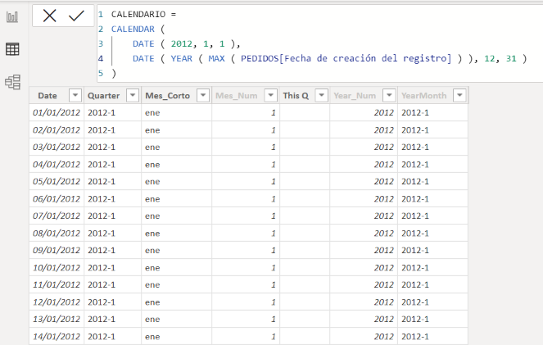Select Mes_Num value in 03/01/2012 row
Image resolution: width=543 pixels, height=345 pixels.
click(246, 147)
